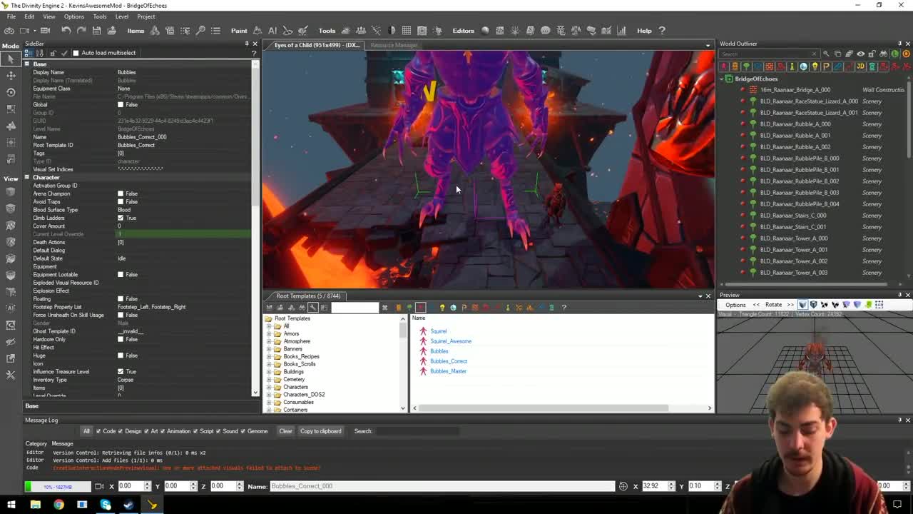Click the Redo arrow in the main toolbar
The width and height of the screenshot is (913, 514).
click(81, 30)
